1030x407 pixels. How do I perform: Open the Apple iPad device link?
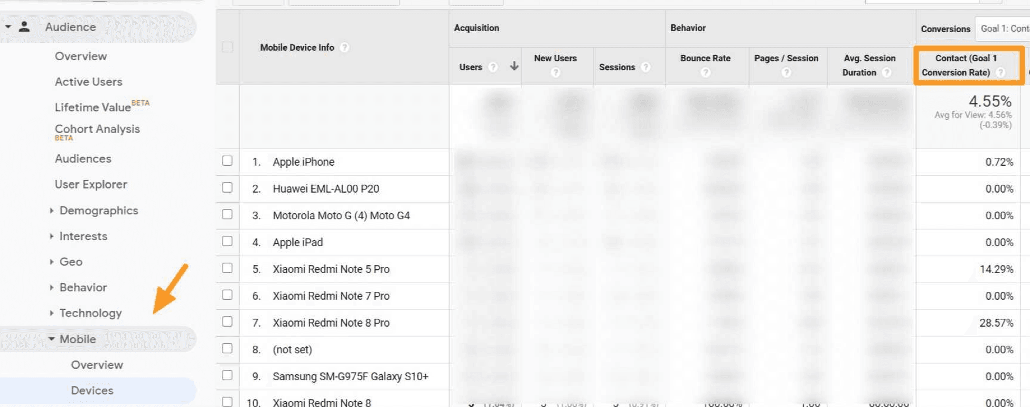pos(298,242)
